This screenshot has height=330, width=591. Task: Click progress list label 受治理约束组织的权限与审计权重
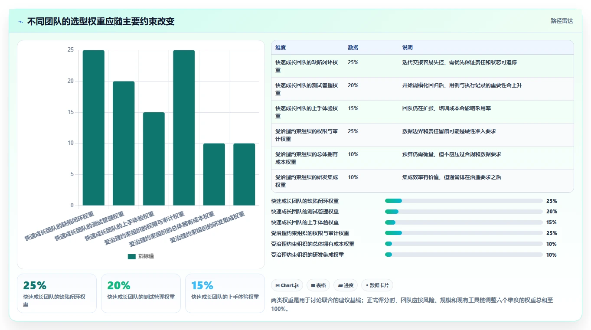[x=310, y=233]
